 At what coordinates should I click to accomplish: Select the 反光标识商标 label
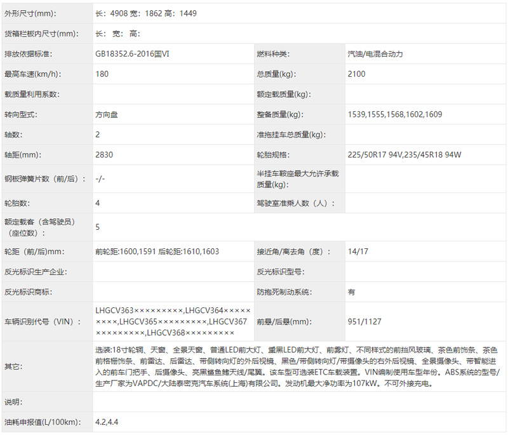point(28,292)
